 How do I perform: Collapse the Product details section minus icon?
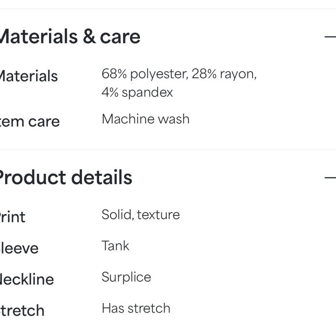click(x=330, y=178)
